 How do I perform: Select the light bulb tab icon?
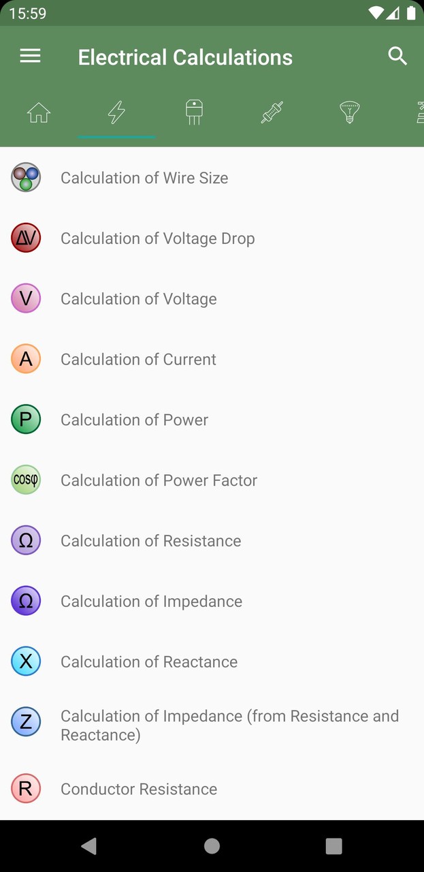[x=348, y=112]
